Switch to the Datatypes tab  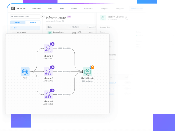click(x=119, y=8)
